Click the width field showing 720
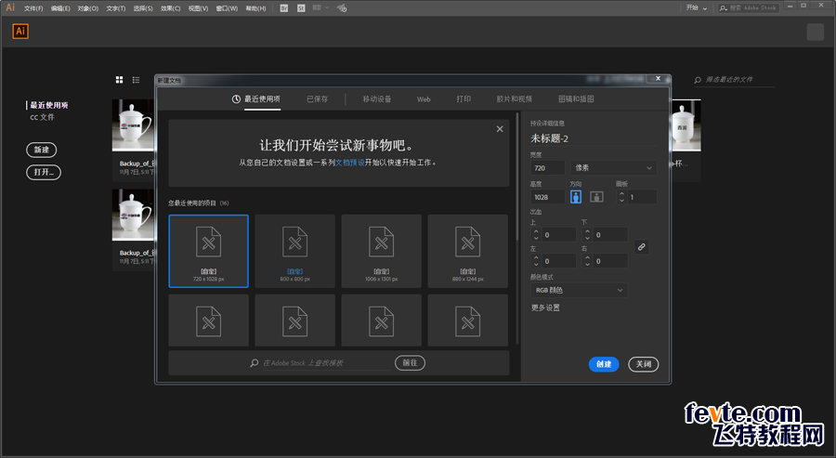This screenshot has width=836, height=458. point(547,168)
